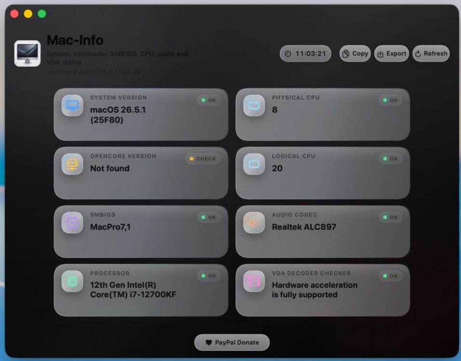461x361 pixels.
Task: Click the VDA Decoder Checker pink icon
Action: [254, 281]
